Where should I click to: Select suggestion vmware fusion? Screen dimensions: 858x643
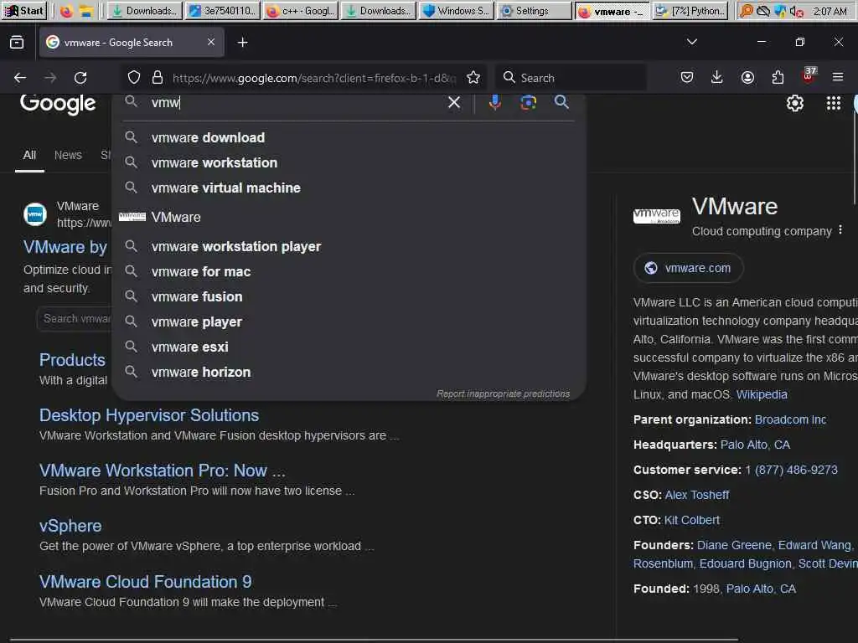pyautogui.click(x=349, y=297)
